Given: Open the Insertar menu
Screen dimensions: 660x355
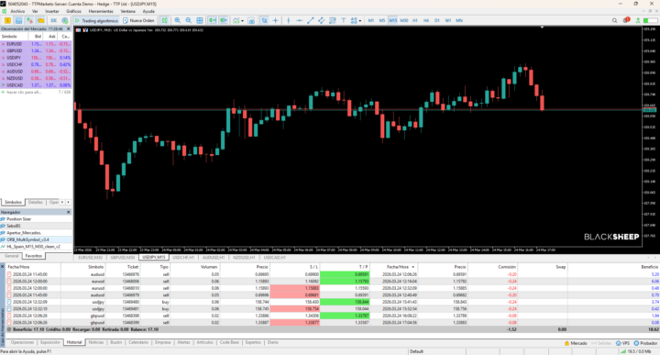Looking at the screenshot, I should [52, 11].
